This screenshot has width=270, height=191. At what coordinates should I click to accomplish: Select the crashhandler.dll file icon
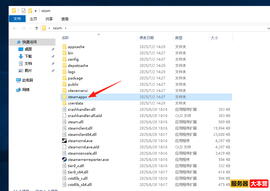[64, 109]
